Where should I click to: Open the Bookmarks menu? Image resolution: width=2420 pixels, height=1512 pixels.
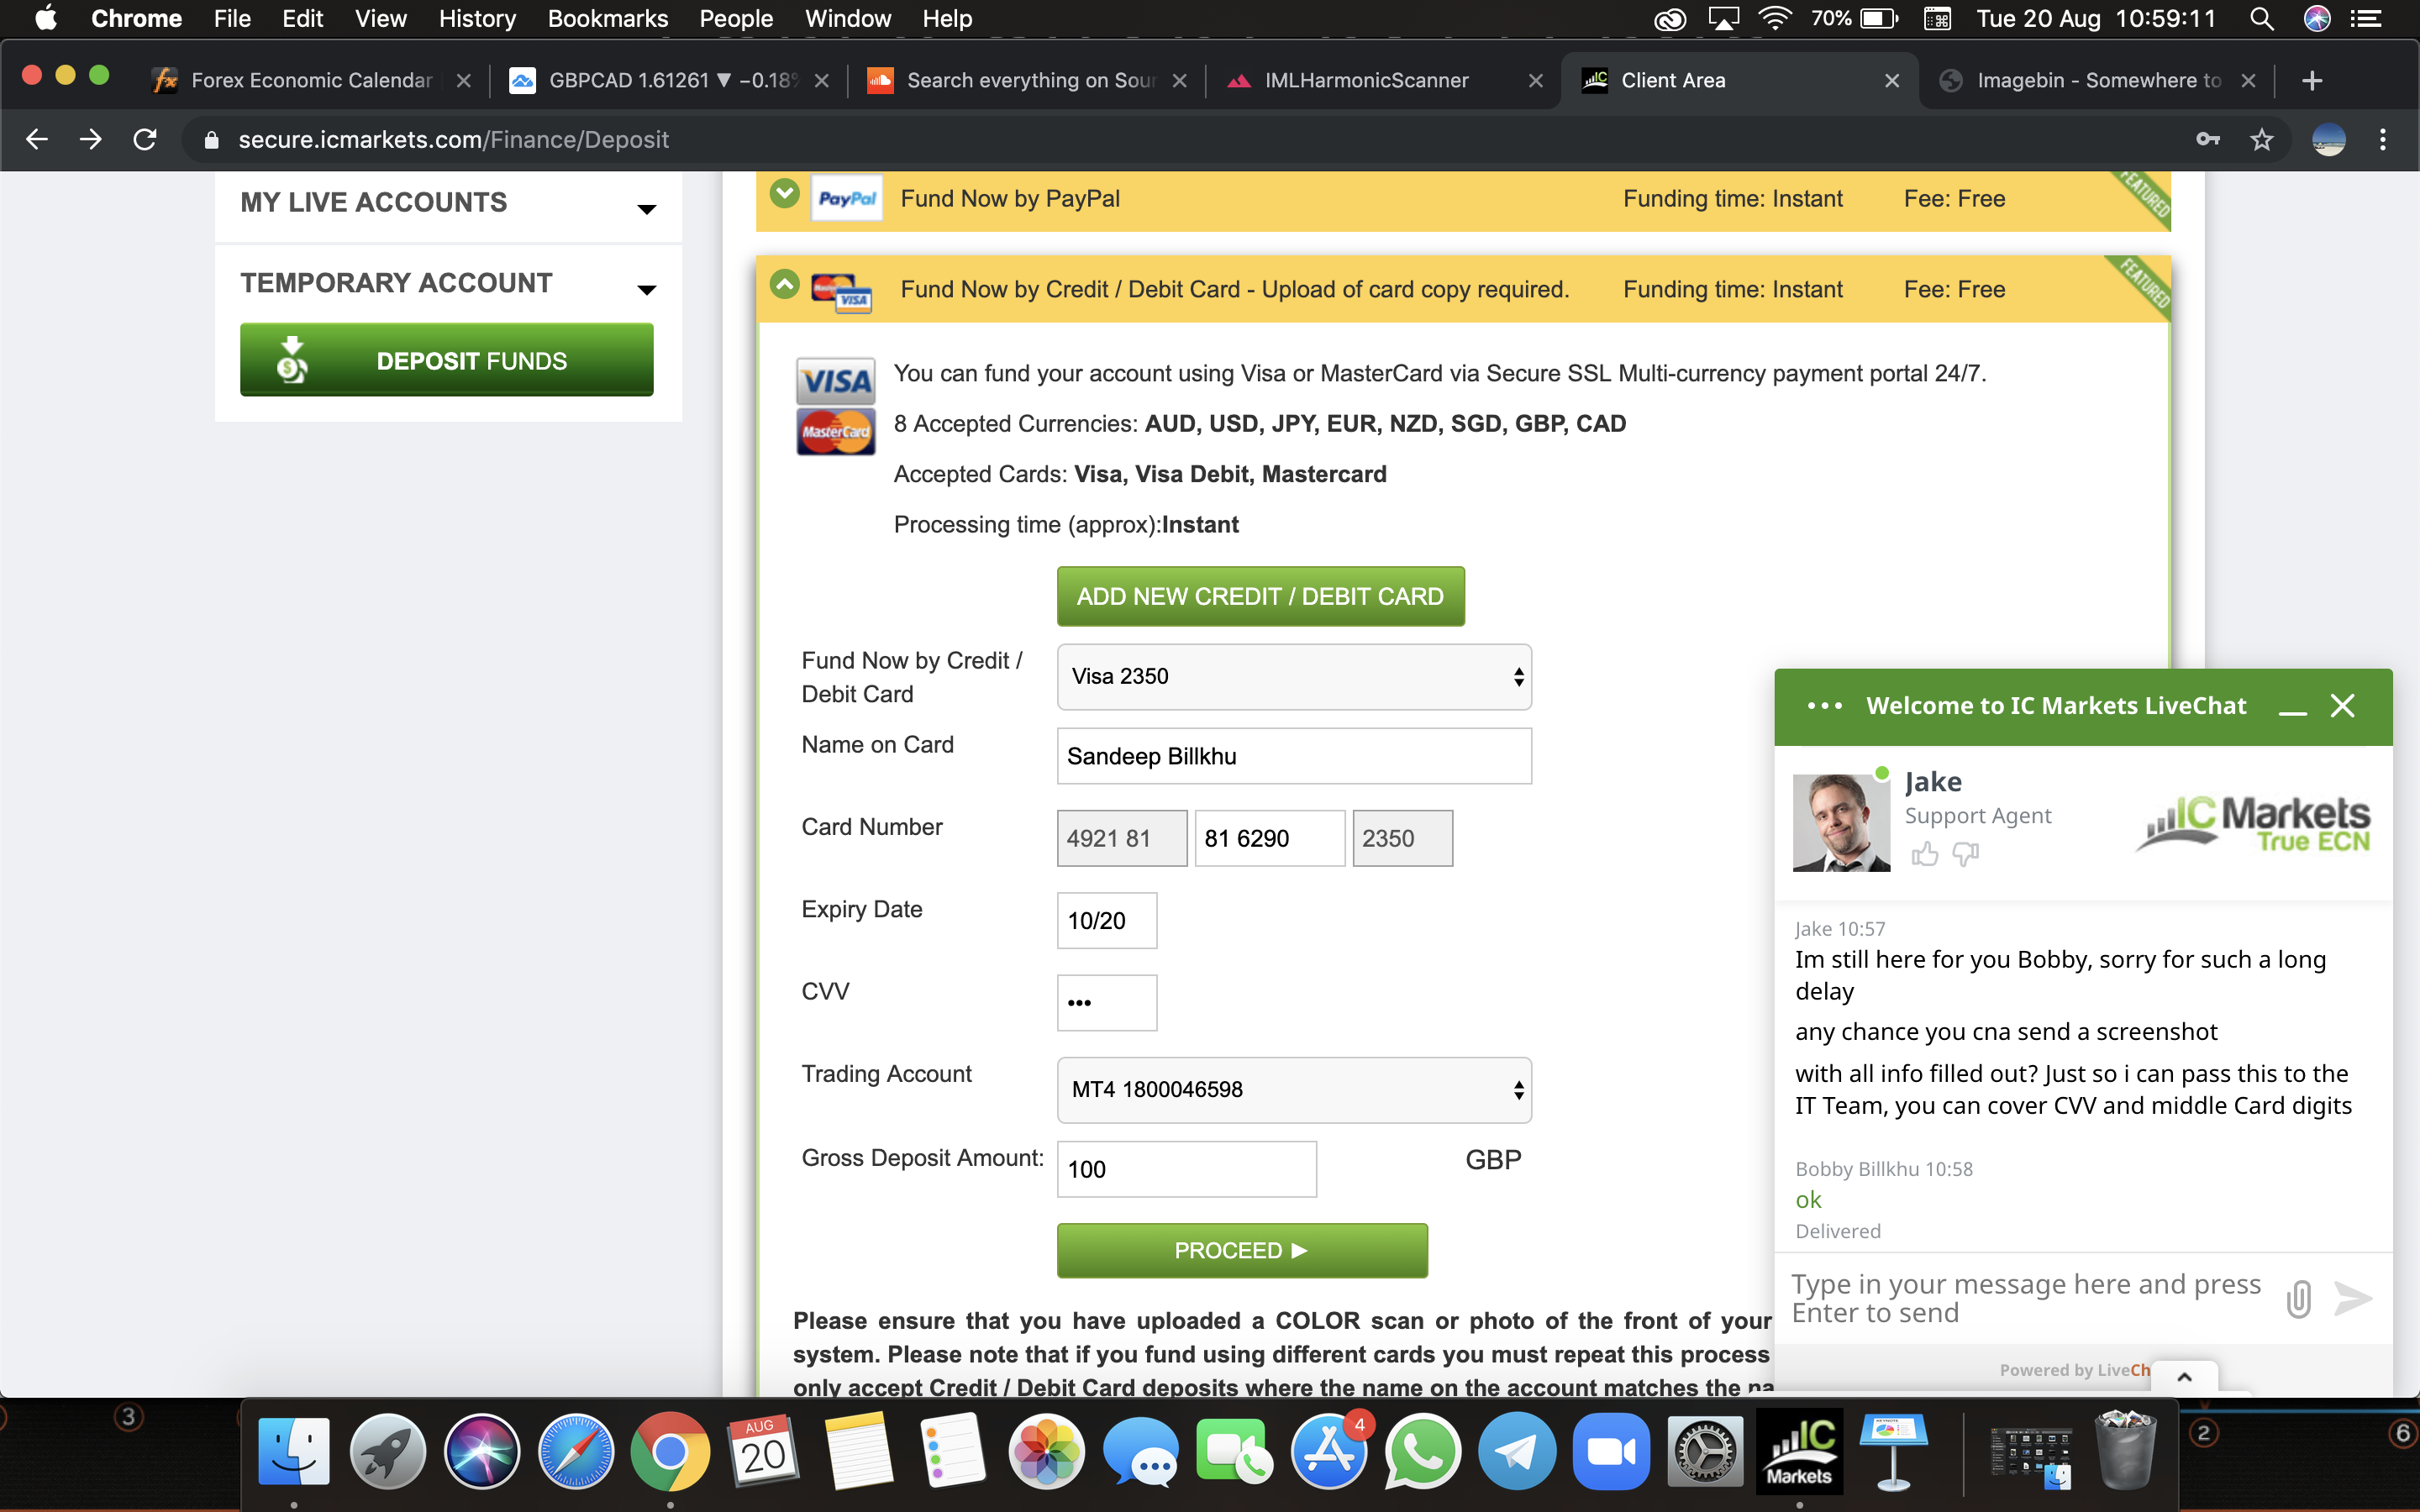click(607, 19)
